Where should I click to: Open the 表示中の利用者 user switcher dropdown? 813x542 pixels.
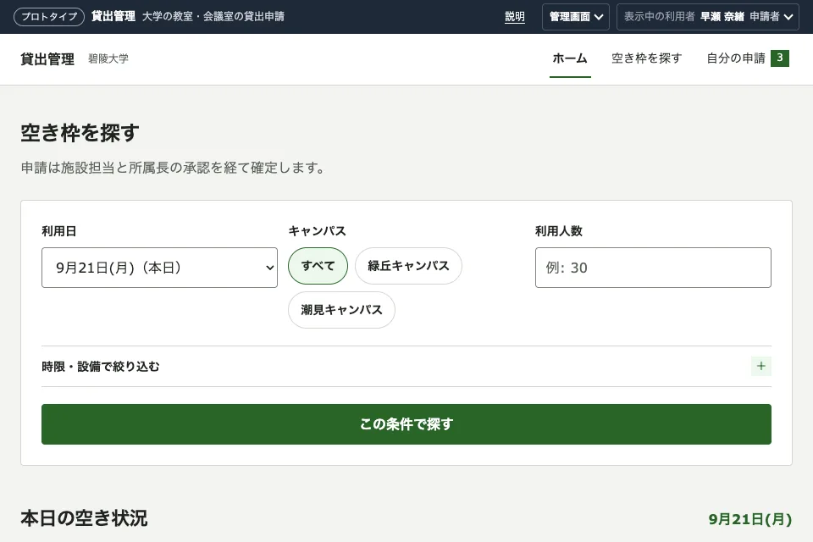pyautogui.click(x=708, y=17)
